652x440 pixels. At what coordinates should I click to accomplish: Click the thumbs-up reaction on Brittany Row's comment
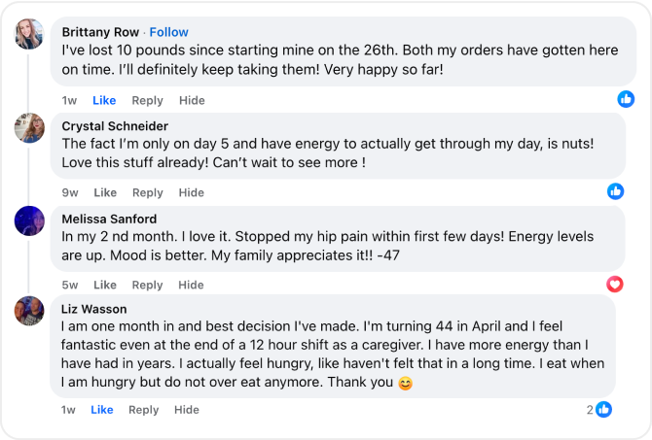[626, 99]
